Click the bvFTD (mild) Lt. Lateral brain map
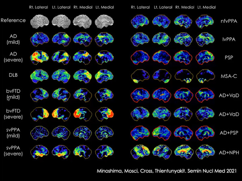Image resolution: width=242 pixels, height=181 pixels. (x=61, y=95)
